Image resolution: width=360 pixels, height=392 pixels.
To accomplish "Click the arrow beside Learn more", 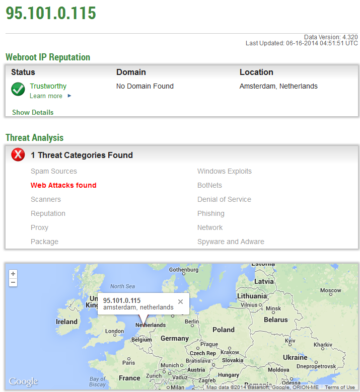I will (69, 96).
